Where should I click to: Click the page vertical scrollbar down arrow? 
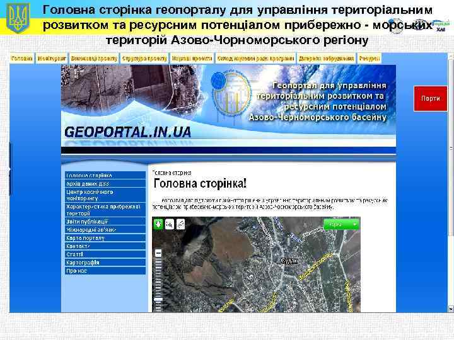click(x=450, y=309)
